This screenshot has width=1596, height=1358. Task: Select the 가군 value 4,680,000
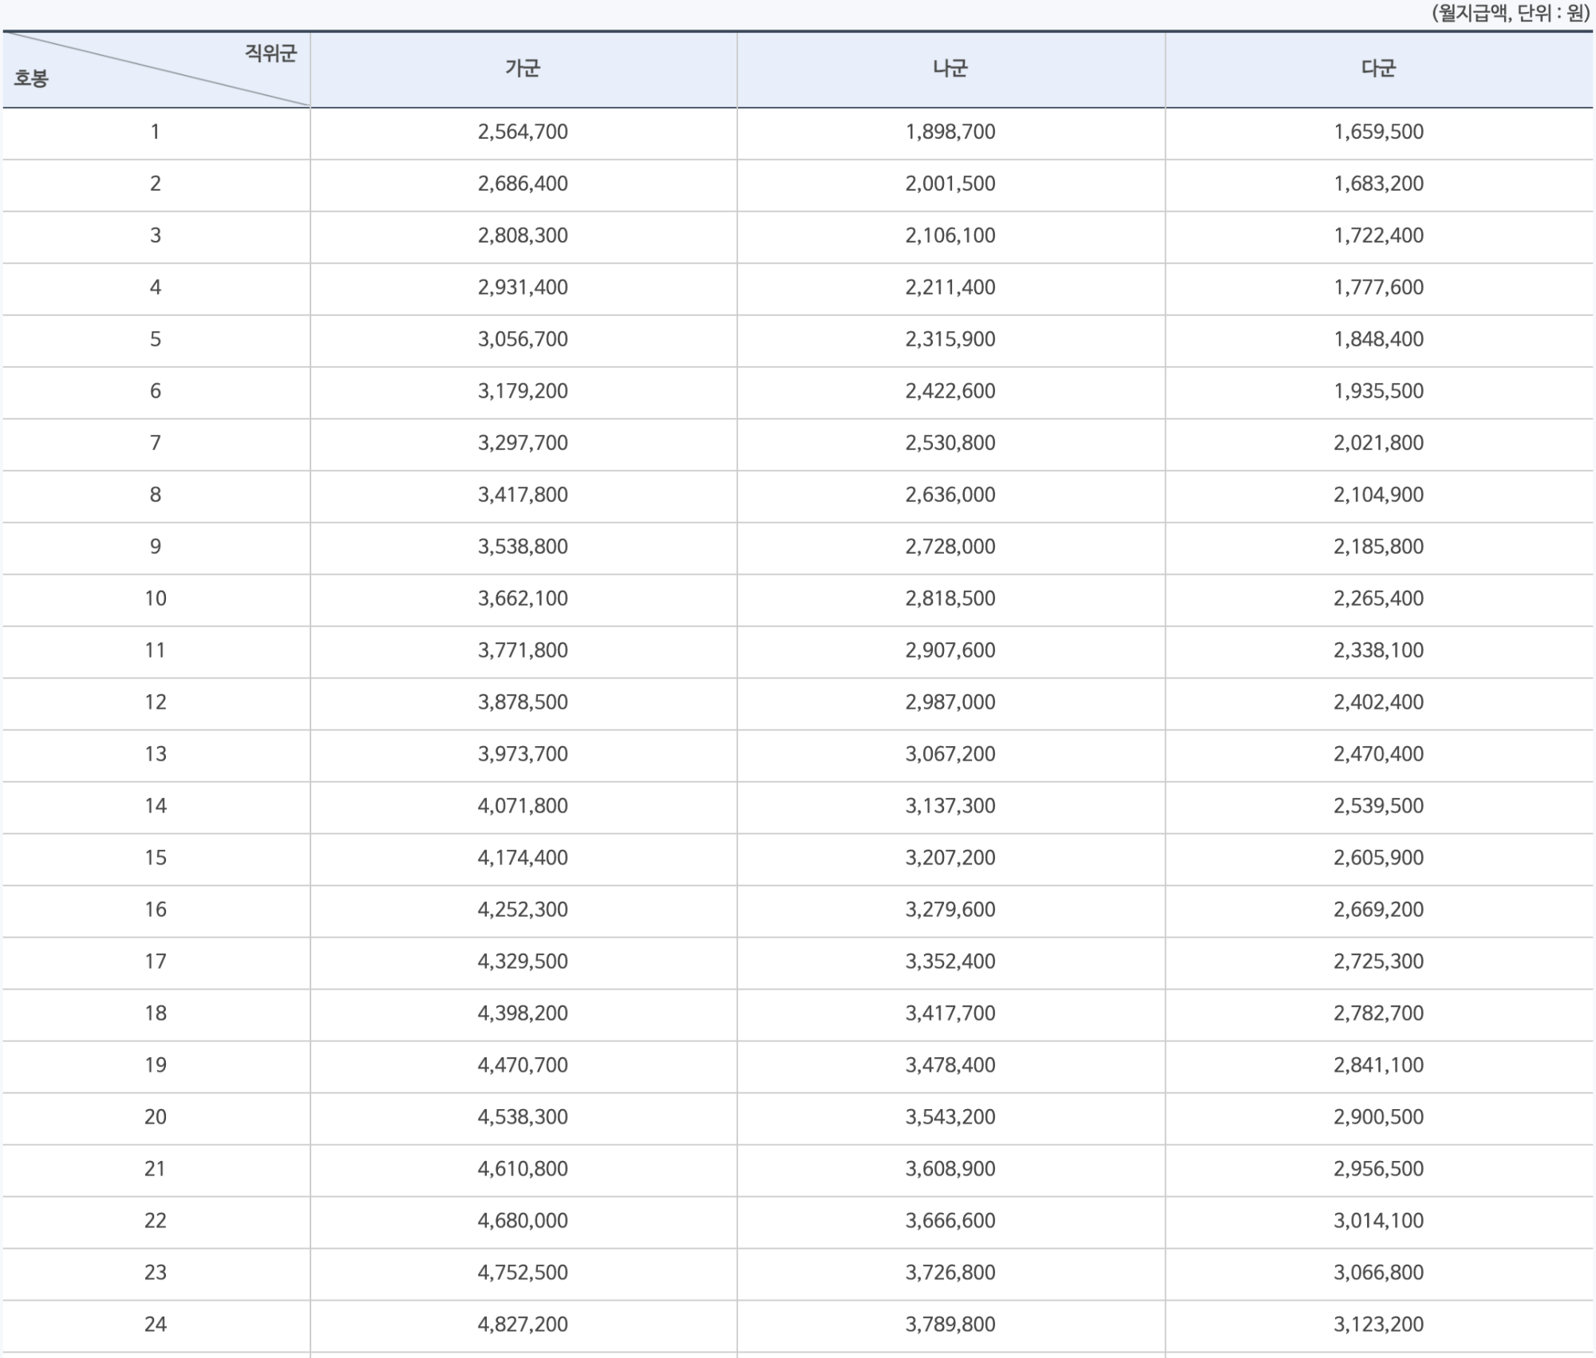coord(523,1221)
